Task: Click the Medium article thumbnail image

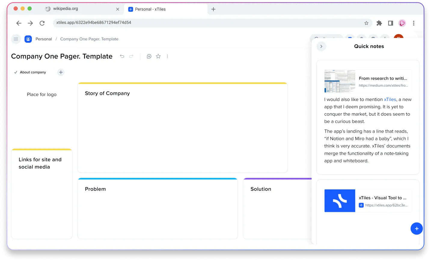Action: point(340,81)
